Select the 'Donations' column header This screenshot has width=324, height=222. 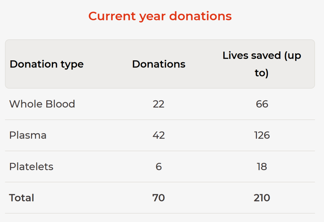pos(159,64)
